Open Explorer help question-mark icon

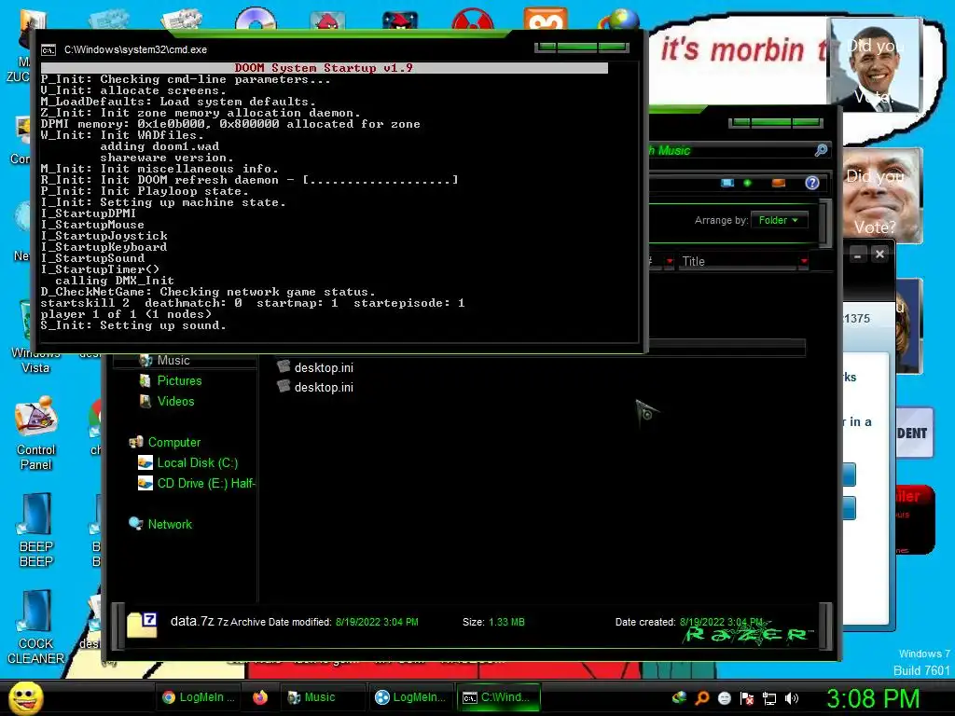[812, 183]
